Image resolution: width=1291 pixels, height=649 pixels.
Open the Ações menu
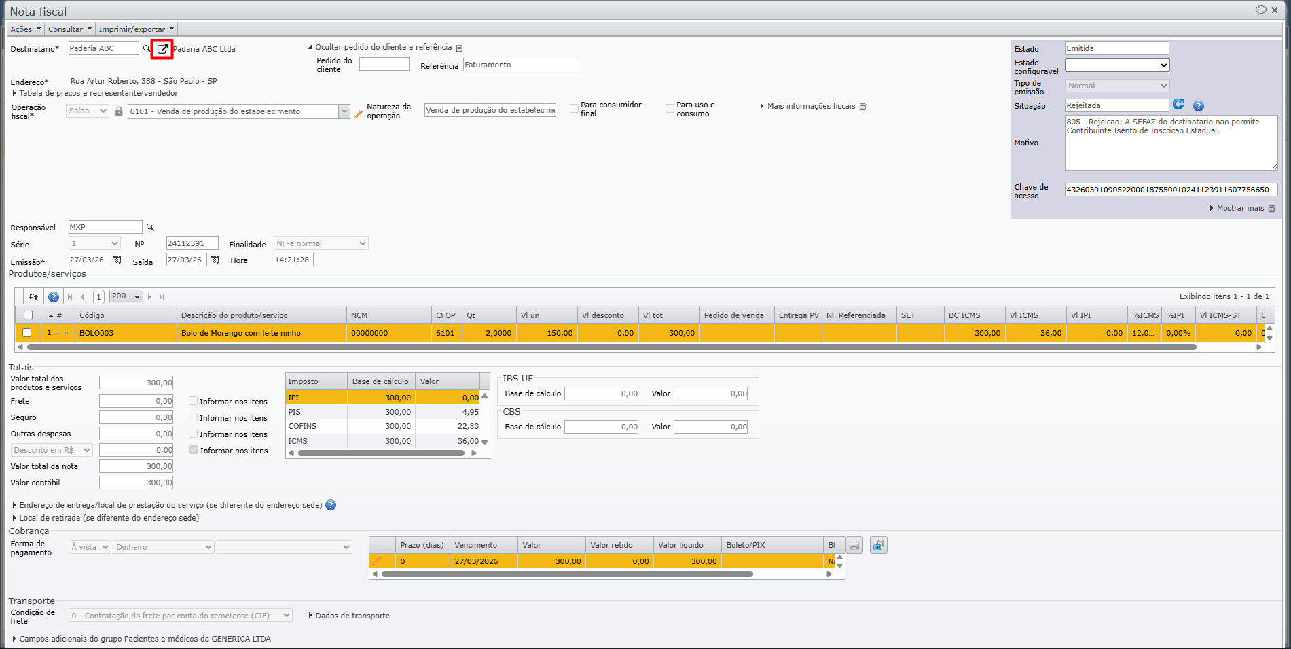pos(26,29)
